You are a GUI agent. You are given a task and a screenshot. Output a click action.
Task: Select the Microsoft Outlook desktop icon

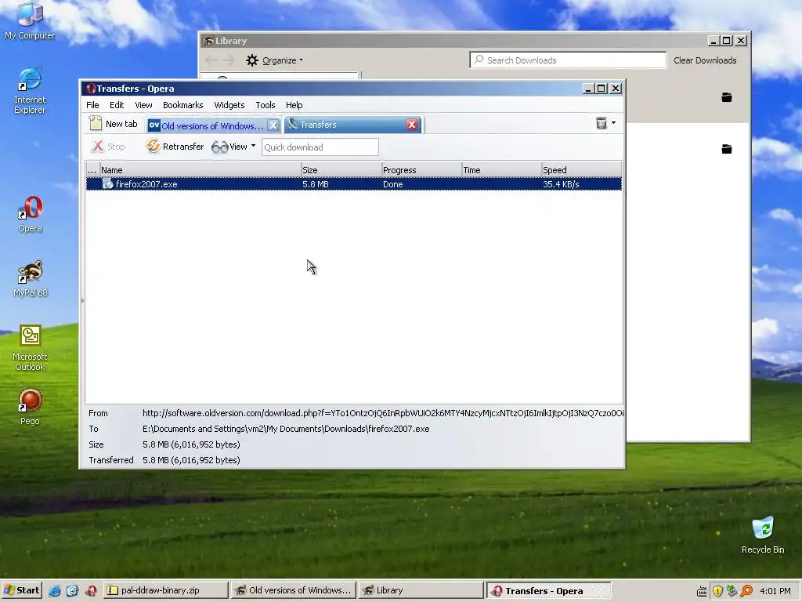(30, 347)
